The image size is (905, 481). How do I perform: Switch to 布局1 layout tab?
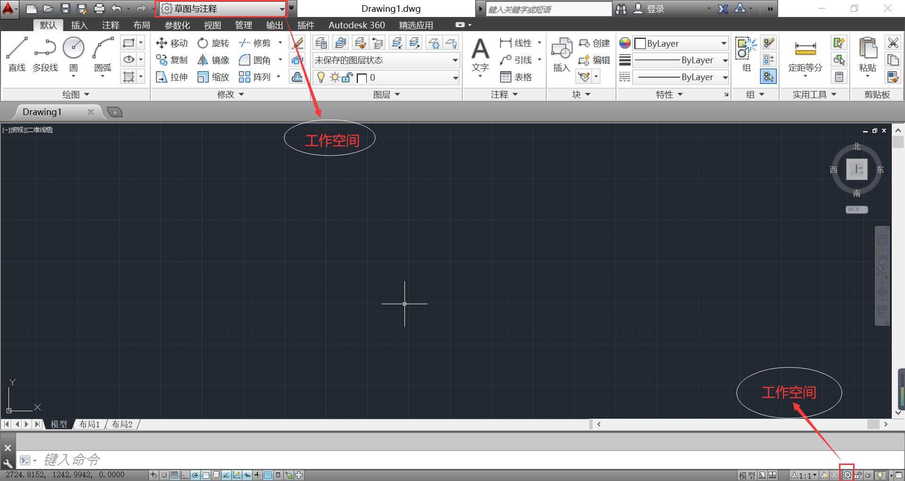90,424
